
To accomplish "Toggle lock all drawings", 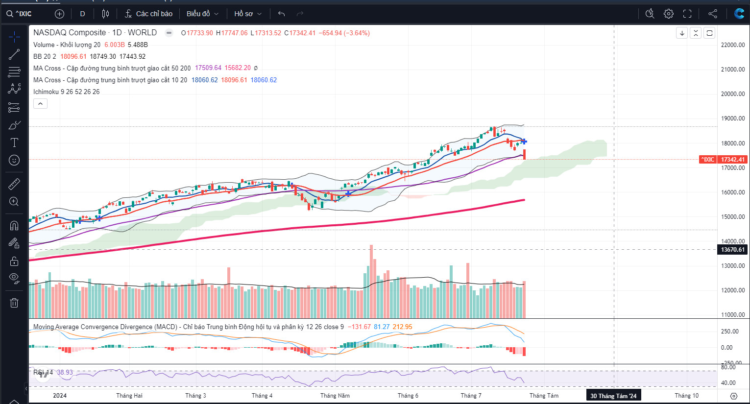I will pos(14,261).
